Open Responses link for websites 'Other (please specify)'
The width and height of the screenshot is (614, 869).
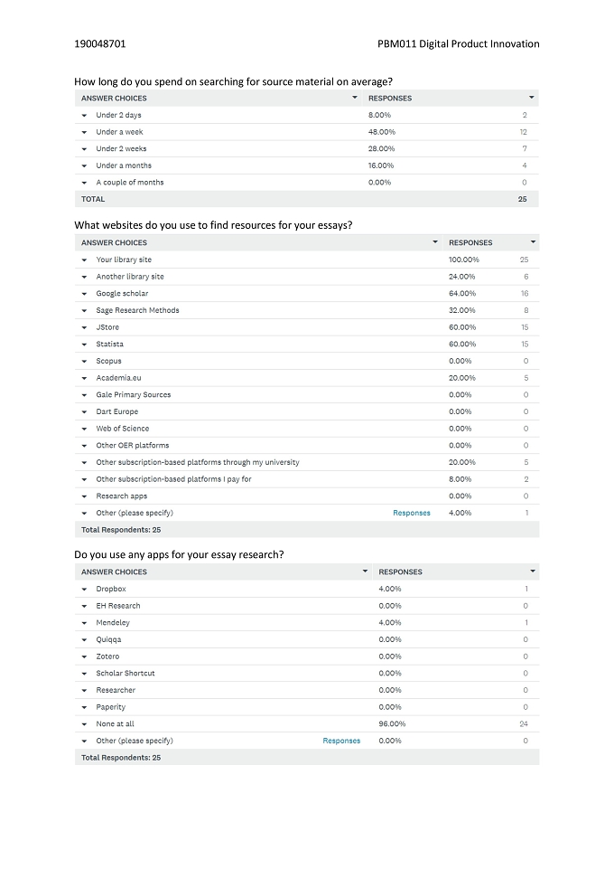click(412, 513)
